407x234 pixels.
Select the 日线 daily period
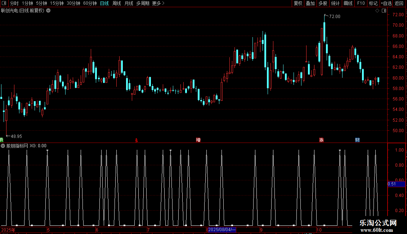click(x=104, y=3)
